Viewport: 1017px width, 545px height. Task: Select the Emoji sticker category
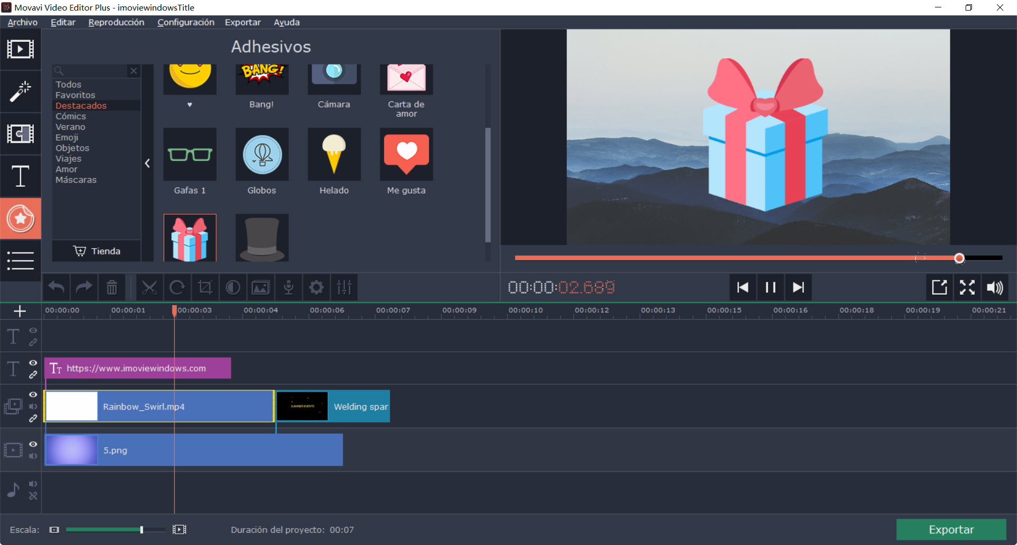67,138
